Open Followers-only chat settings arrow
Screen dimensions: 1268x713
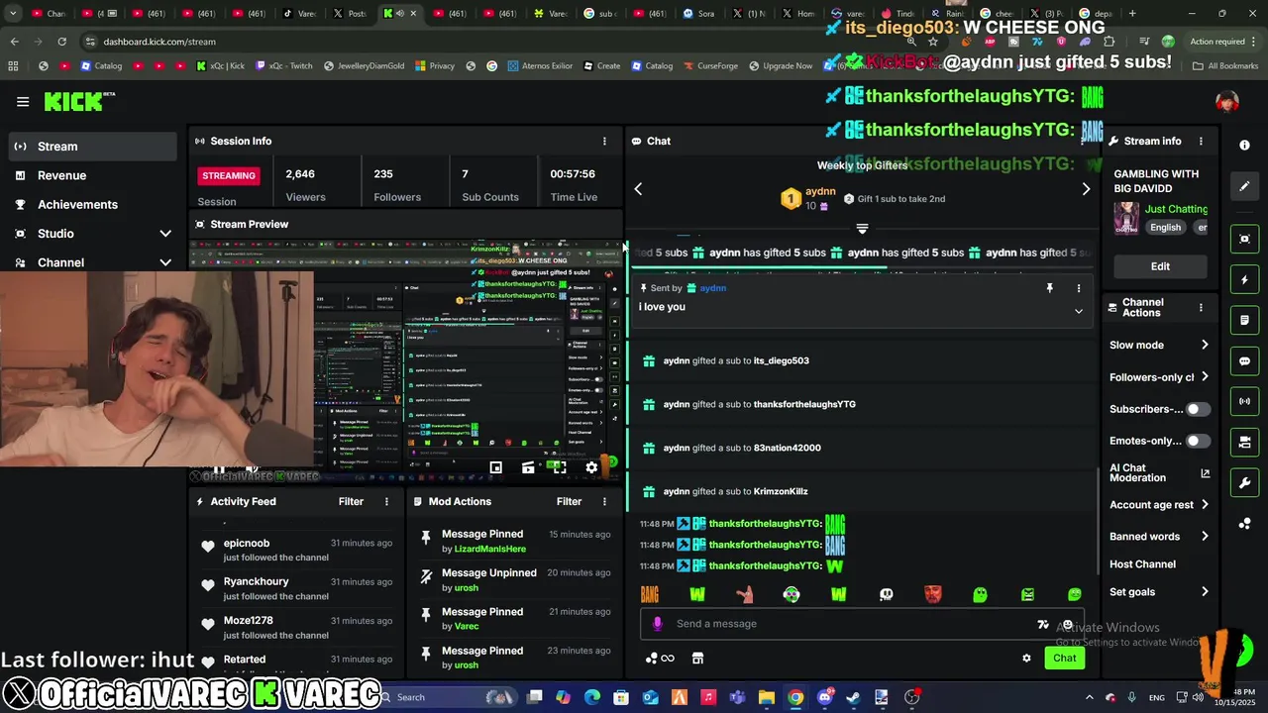pyautogui.click(x=1205, y=376)
